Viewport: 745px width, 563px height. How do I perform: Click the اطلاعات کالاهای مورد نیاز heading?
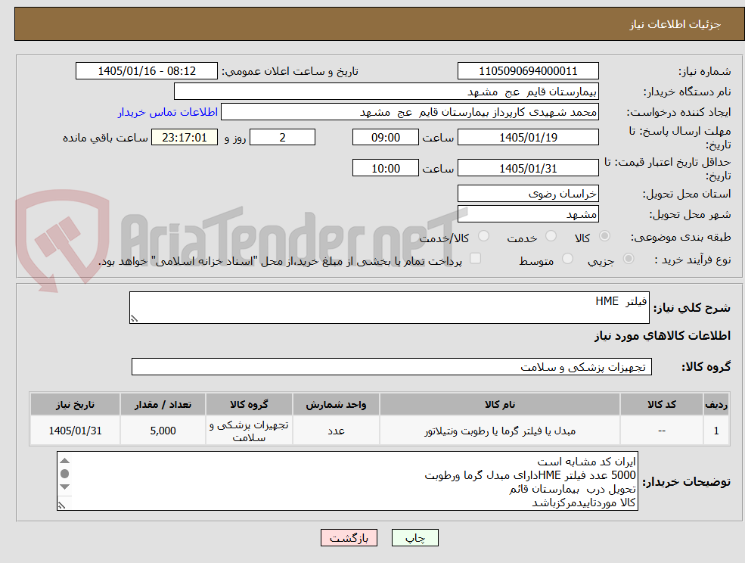(x=663, y=336)
